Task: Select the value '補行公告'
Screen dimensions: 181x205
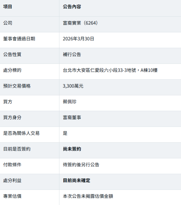Action: (72, 54)
